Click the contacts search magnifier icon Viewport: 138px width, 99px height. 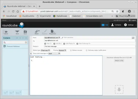tap(5, 42)
